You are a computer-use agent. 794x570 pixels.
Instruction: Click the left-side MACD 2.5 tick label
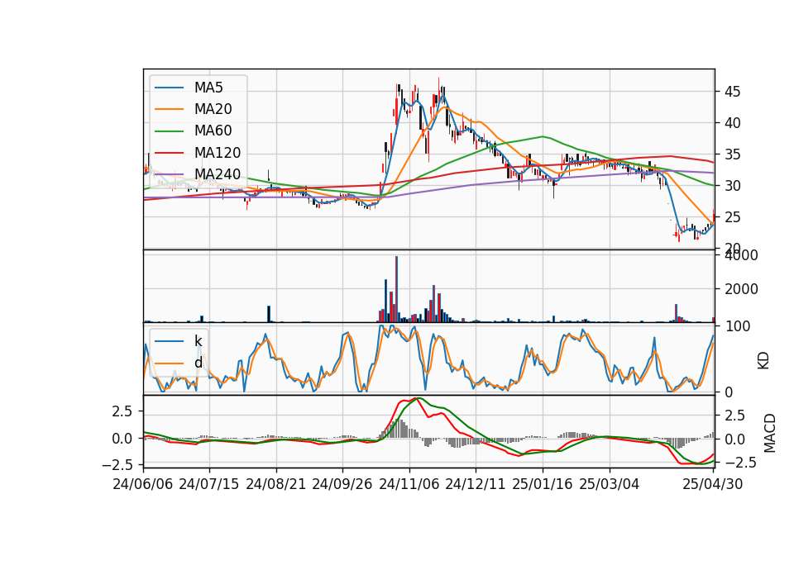(x=122, y=411)
